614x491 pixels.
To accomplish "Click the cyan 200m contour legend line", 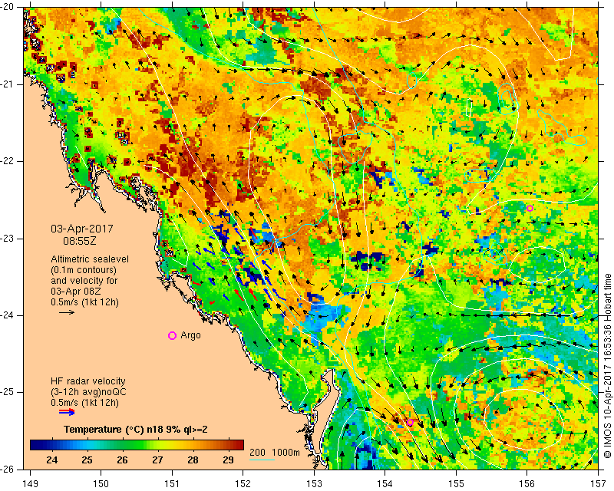I will tap(262, 460).
